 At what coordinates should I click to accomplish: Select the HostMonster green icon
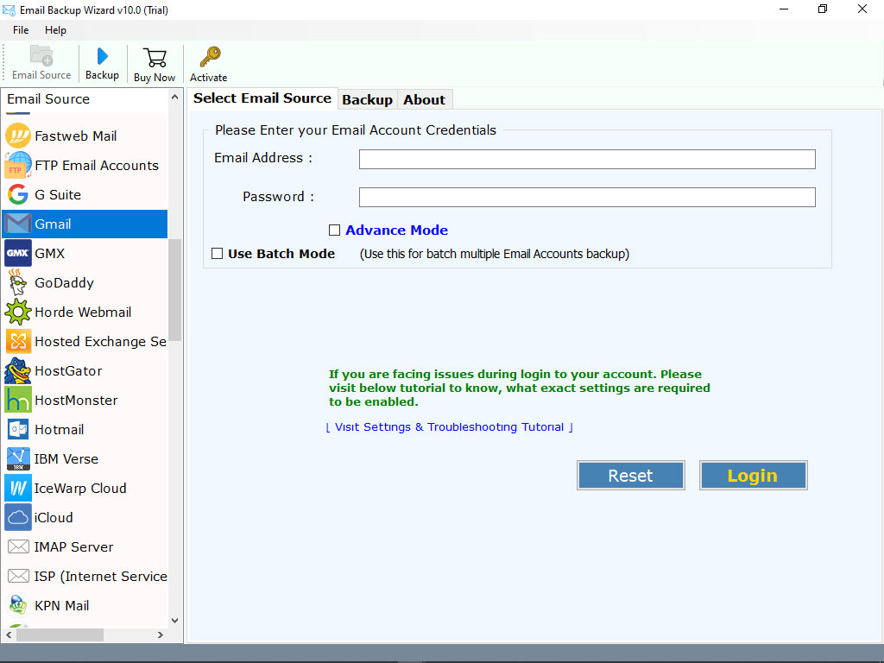pos(18,400)
